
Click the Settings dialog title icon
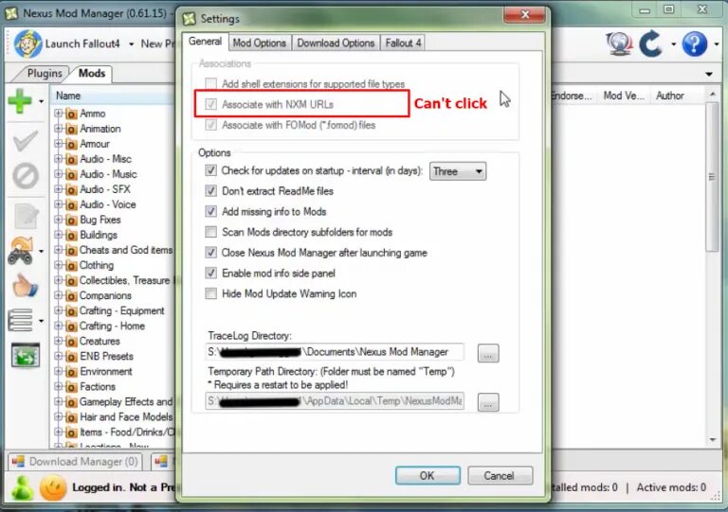[189, 19]
